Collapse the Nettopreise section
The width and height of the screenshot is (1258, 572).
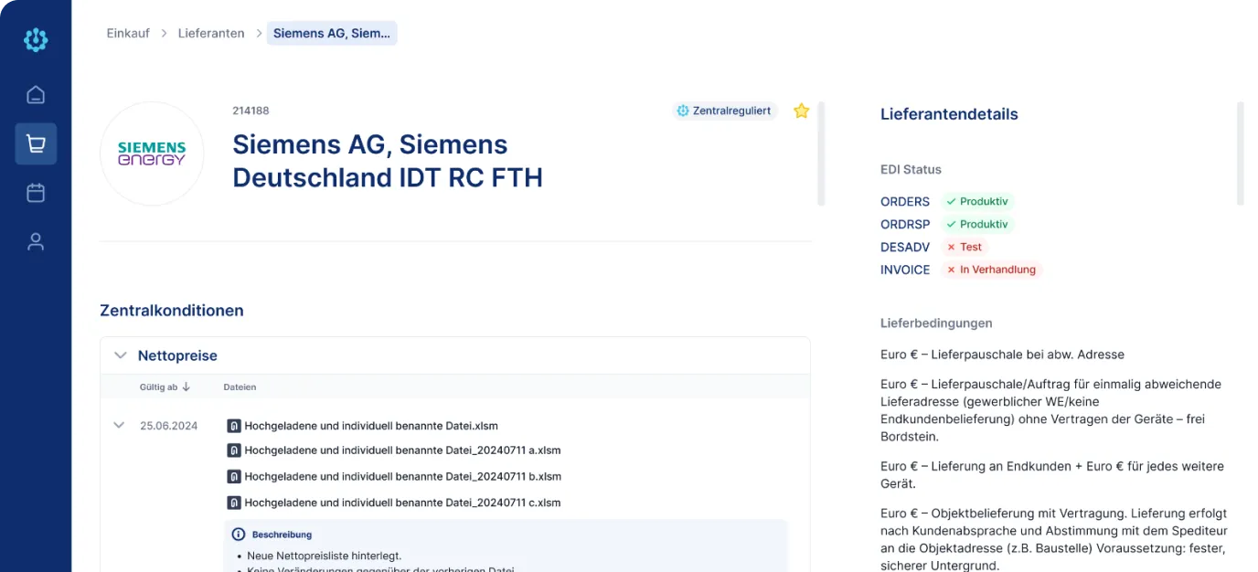[120, 355]
